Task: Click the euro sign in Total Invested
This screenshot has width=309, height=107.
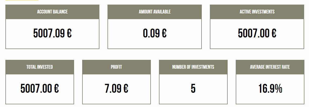Action: coord(56,88)
